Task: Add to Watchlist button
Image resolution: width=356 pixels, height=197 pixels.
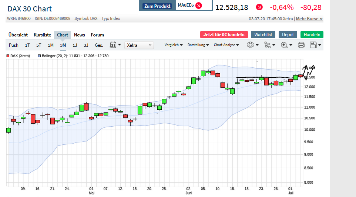Action: click(263, 35)
